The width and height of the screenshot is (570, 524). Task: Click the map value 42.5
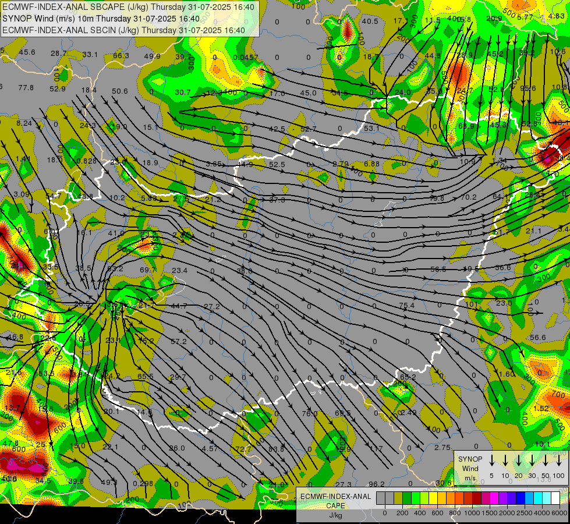tap(277, 129)
